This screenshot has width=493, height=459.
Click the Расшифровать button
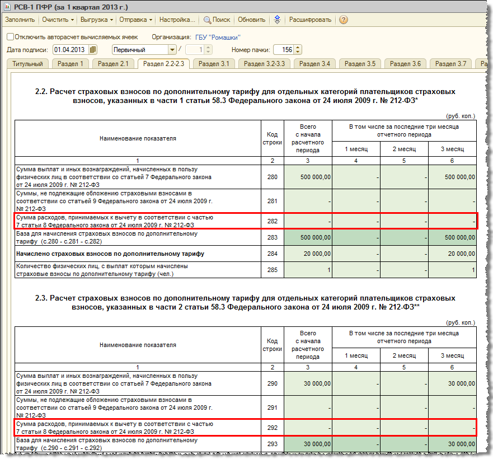(310, 20)
